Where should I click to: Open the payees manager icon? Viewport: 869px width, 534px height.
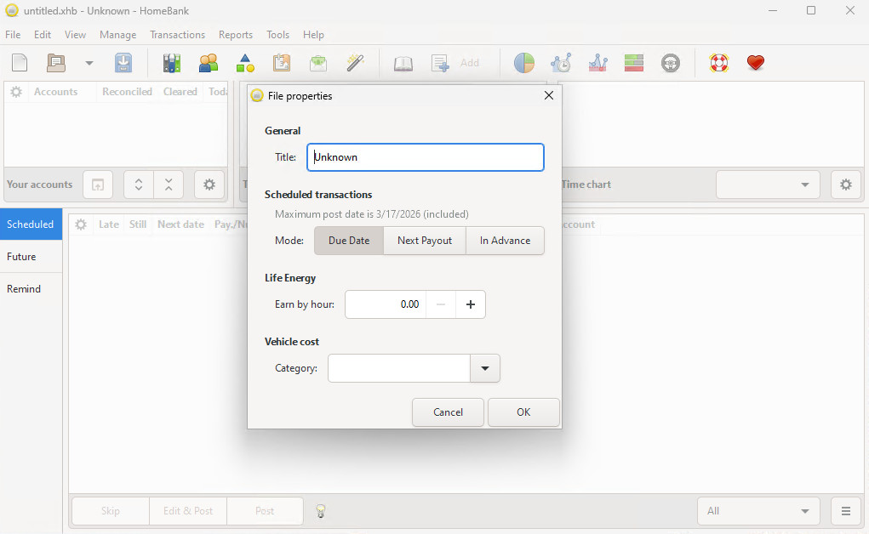pyautogui.click(x=209, y=63)
